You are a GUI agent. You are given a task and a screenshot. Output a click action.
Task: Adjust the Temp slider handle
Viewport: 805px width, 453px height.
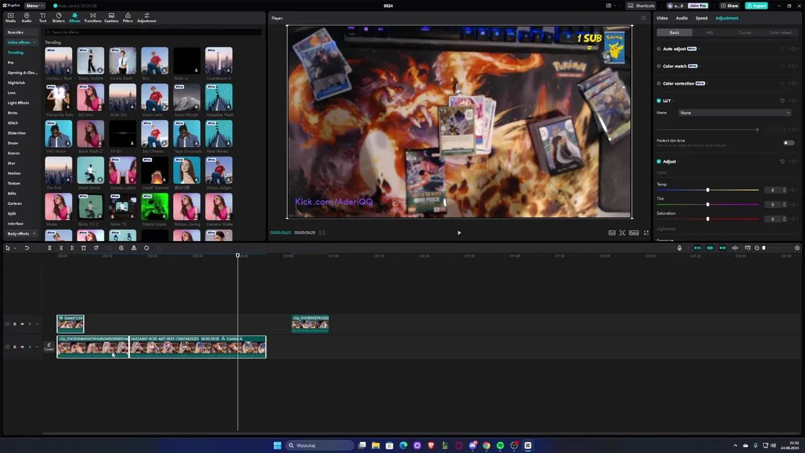(708, 190)
